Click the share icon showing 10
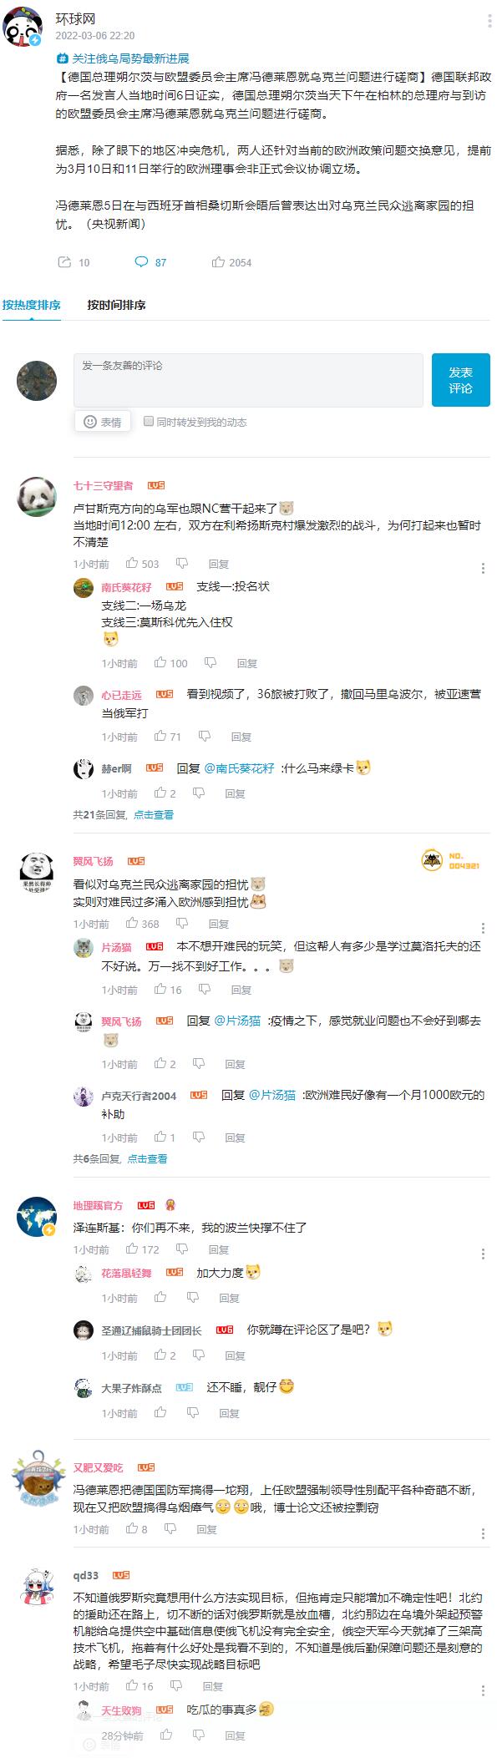497x1758 pixels. [64, 262]
